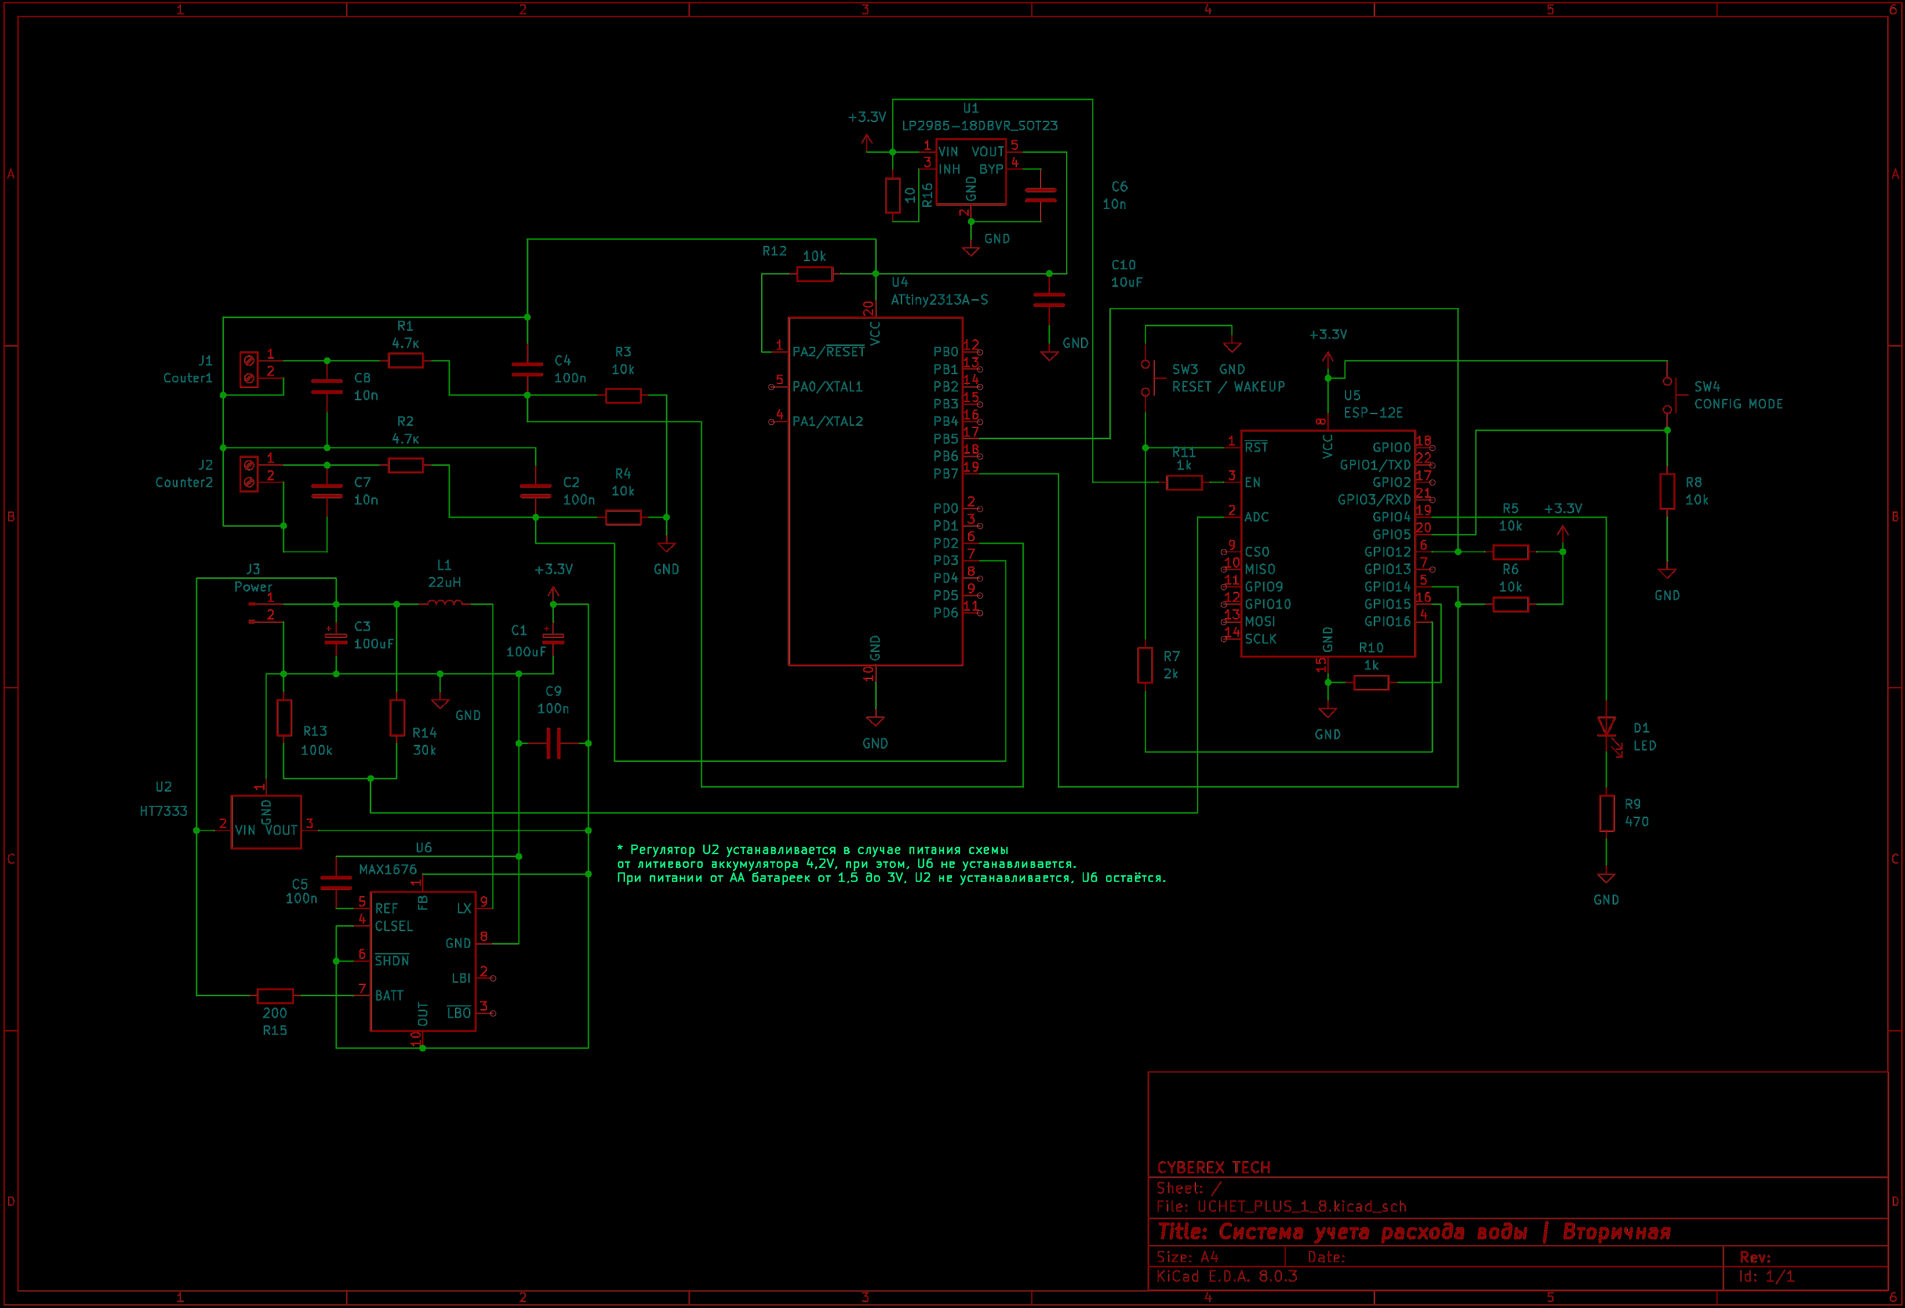This screenshot has height=1308, width=1905.
Task: Click the R14 30k resistor symbol
Action: click(x=397, y=717)
